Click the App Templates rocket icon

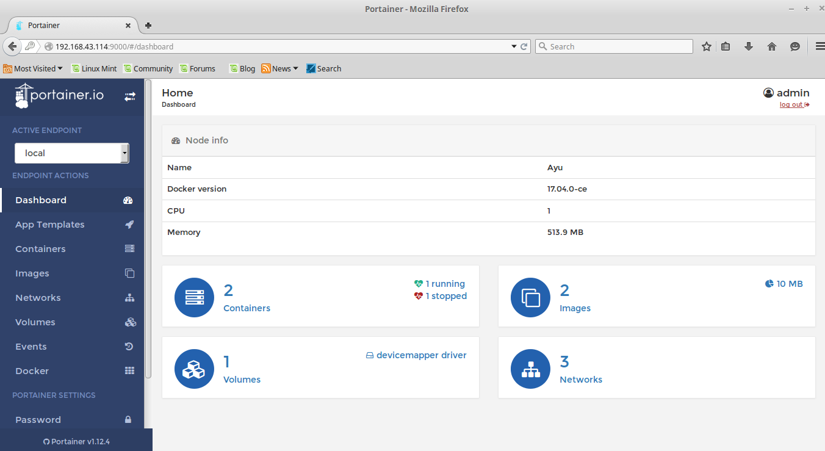(x=129, y=224)
